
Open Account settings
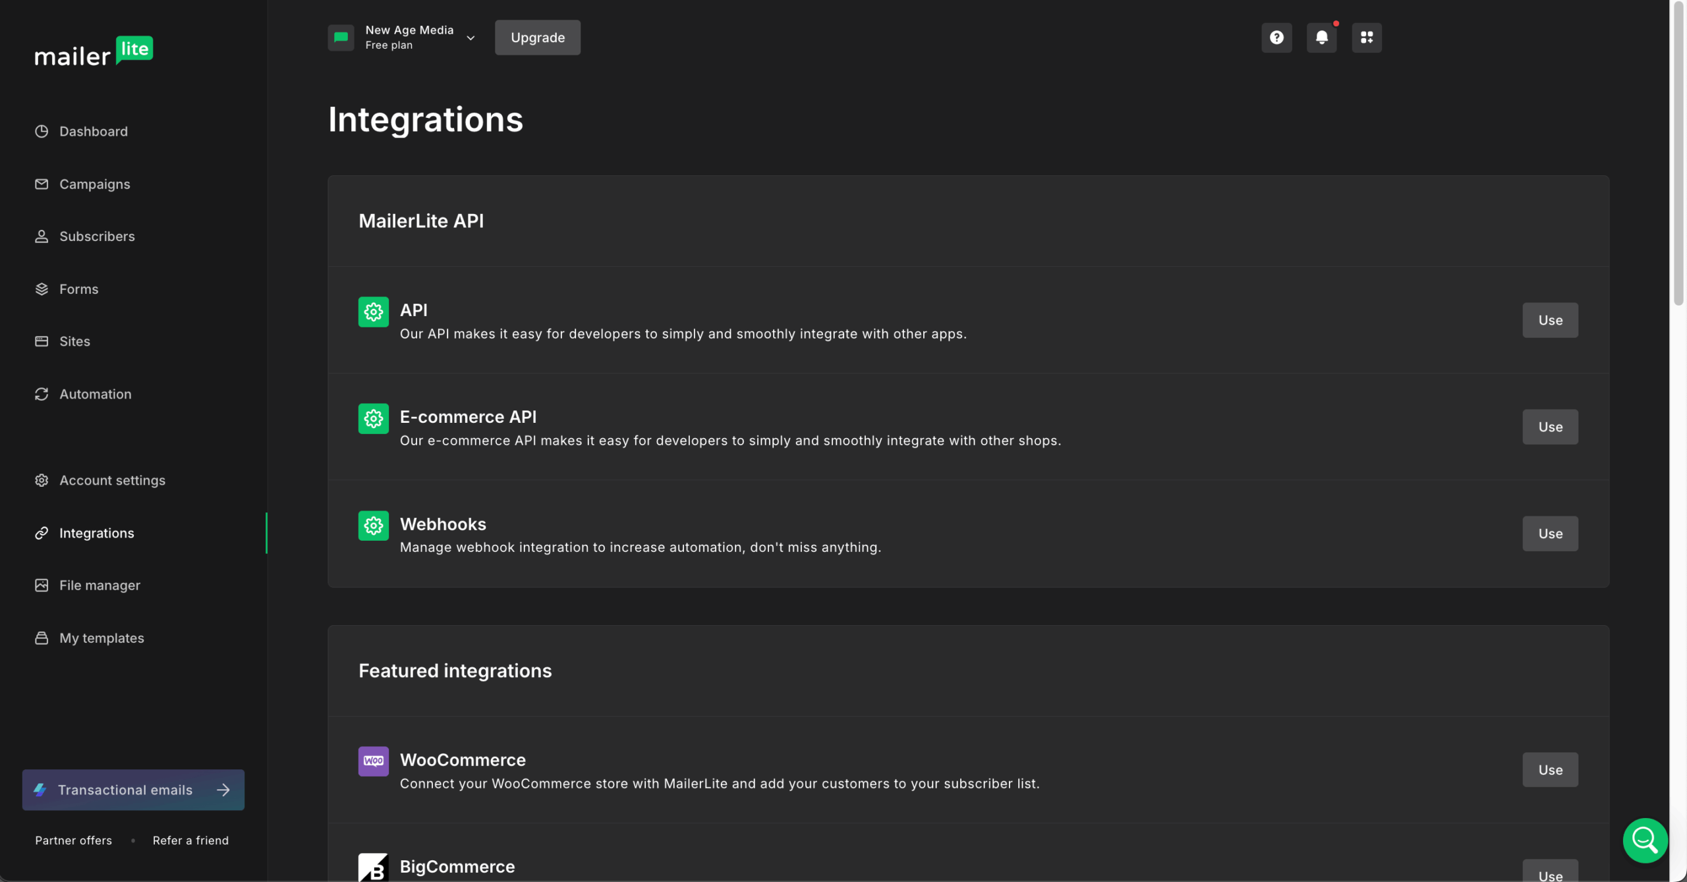112,480
